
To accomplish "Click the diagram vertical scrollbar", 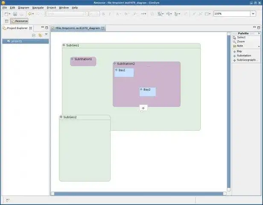I will (229, 111).
